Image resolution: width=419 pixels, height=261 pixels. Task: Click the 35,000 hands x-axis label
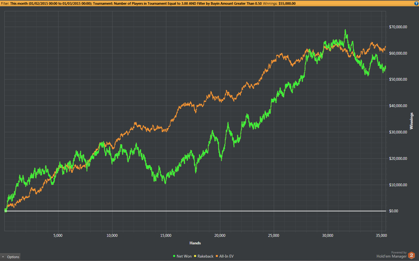382,236
